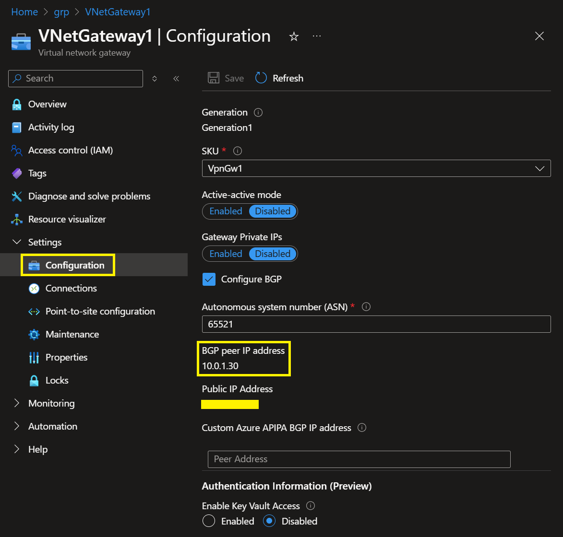This screenshot has width=563, height=537.
Task: Click the Generation info icon
Action: pyautogui.click(x=258, y=112)
